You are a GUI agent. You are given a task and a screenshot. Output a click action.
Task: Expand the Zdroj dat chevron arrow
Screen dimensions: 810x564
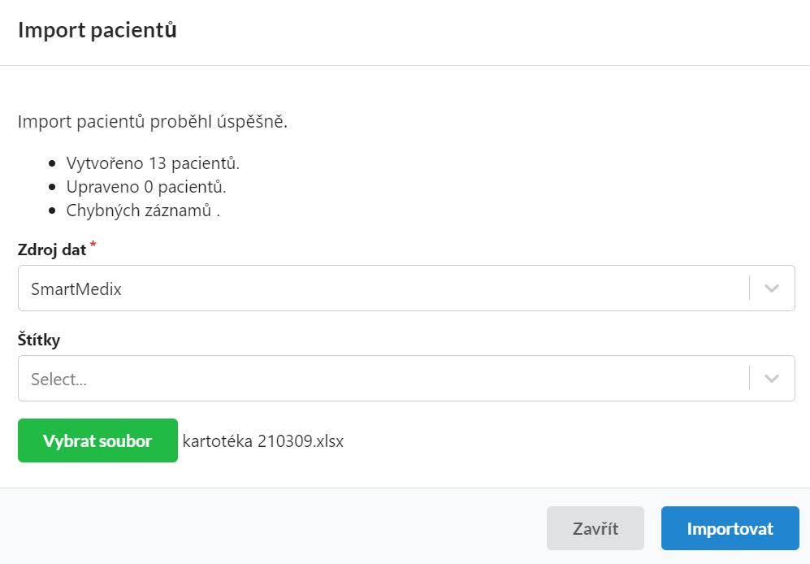[771, 289]
